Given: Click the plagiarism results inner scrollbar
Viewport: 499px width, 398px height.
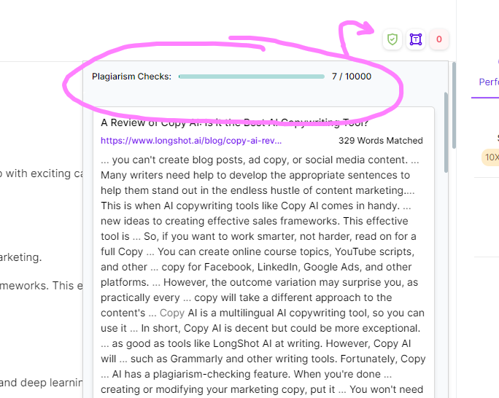Looking at the screenshot, I should click(445, 131).
